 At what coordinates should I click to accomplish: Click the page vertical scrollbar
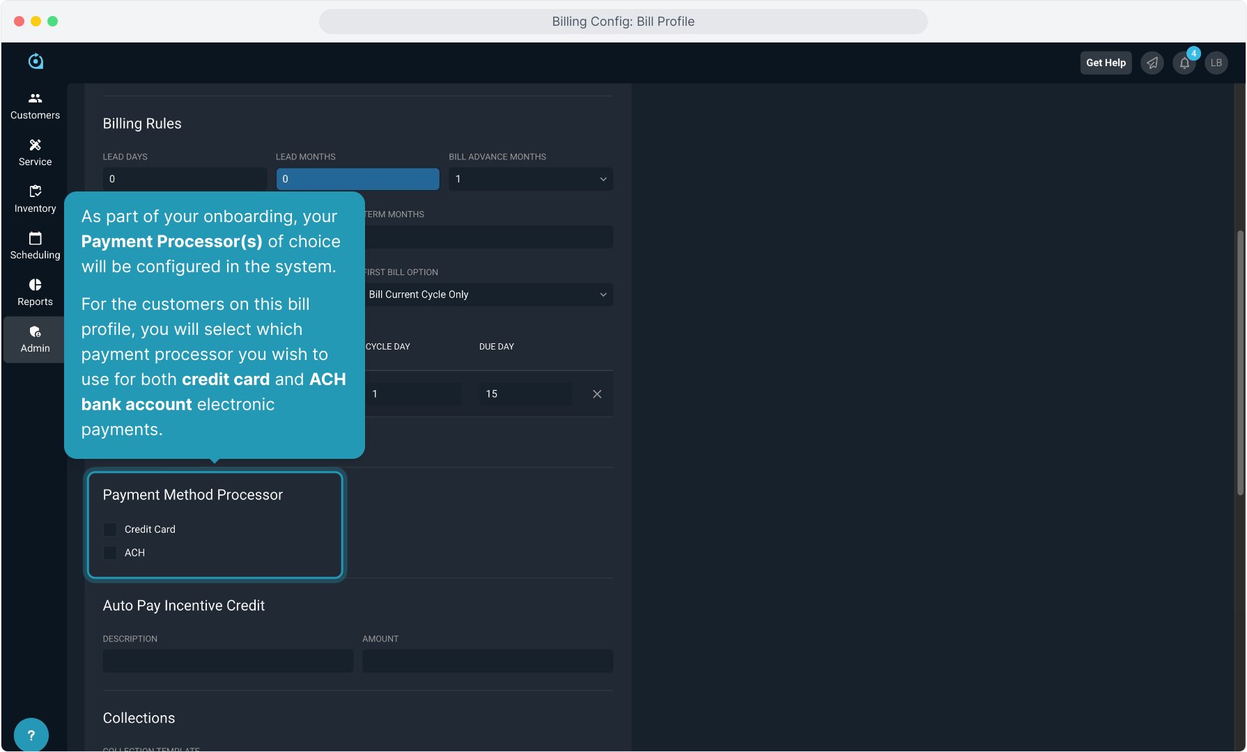point(1240,362)
